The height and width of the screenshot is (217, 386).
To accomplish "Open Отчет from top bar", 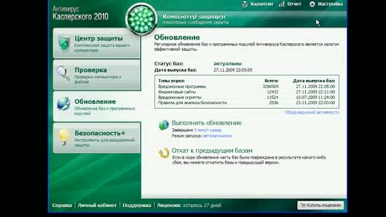I will 294,4.
